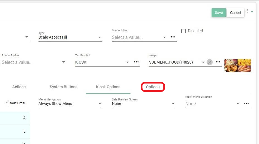Click the food image thumbnail preview
Screen dimensions: 259x144
pyautogui.click(x=238, y=65)
